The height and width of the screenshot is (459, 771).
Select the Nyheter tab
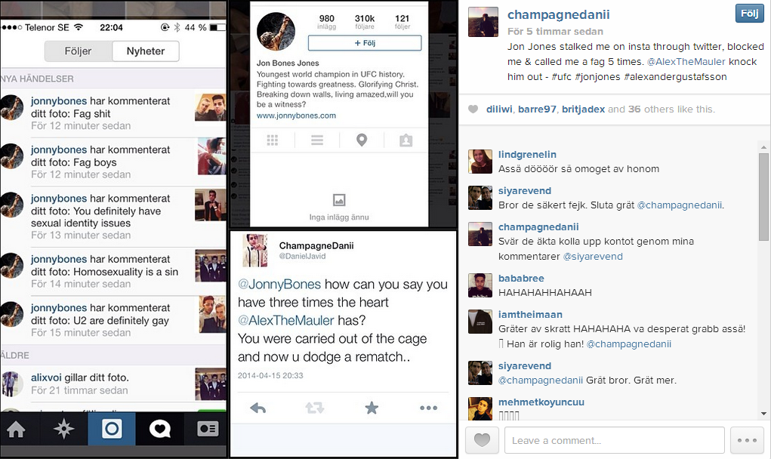(x=146, y=51)
